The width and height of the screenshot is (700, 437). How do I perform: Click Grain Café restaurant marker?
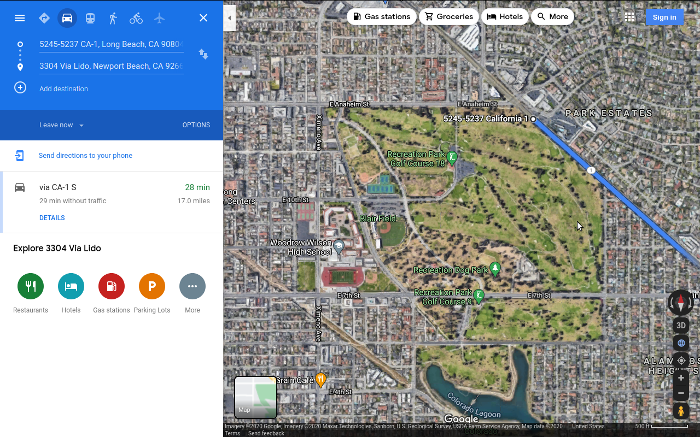click(x=321, y=380)
